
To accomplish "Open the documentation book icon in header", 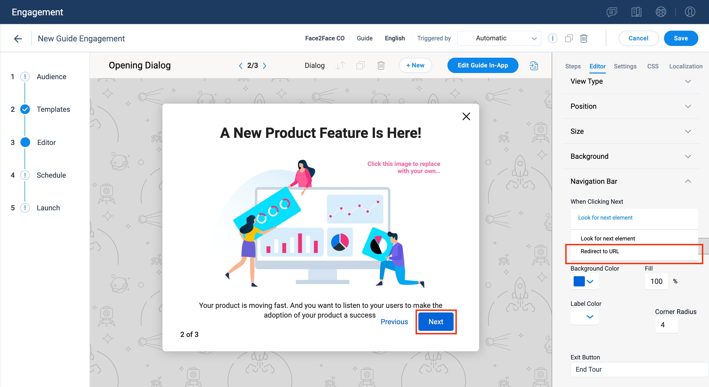I will pos(636,12).
